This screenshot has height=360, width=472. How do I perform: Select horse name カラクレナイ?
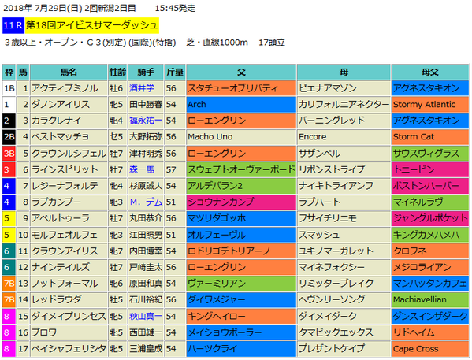pyautogui.click(x=57, y=121)
